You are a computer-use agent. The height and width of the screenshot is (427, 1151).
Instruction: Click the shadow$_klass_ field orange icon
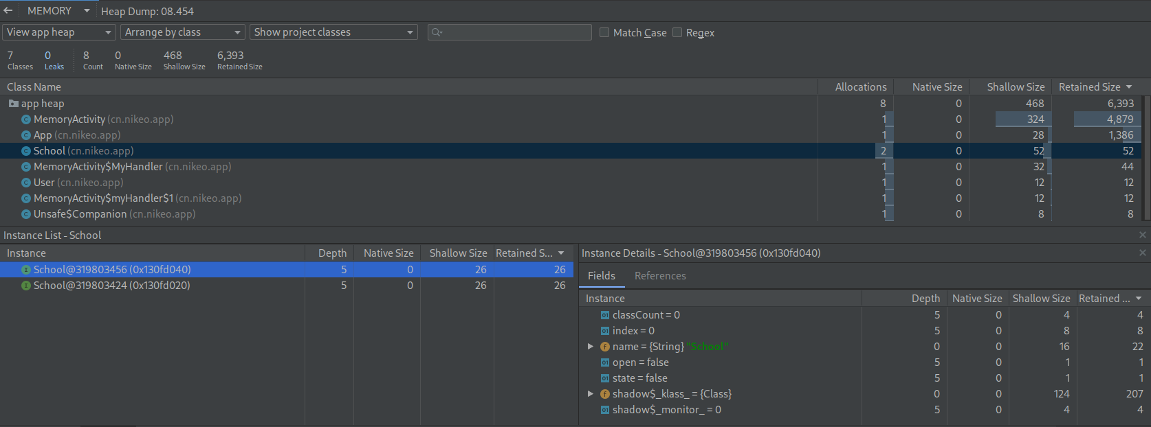[605, 394]
